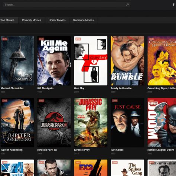
Task: Click the search magnifier icon
Action: (127, 5)
